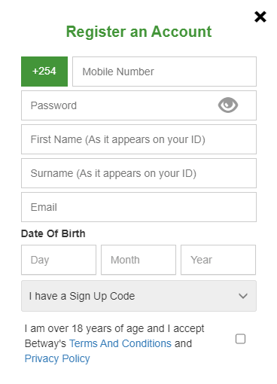Open the Privacy Policy link
The width and height of the screenshot is (277, 384).
coord(57,358)
